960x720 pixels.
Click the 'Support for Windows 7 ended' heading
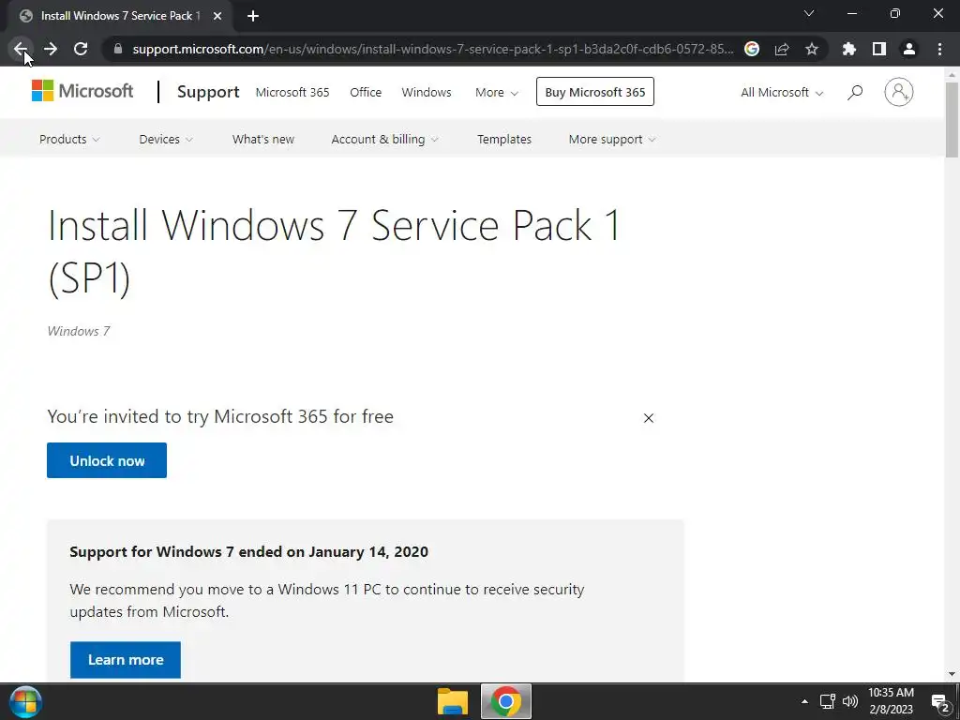(248, 551)
